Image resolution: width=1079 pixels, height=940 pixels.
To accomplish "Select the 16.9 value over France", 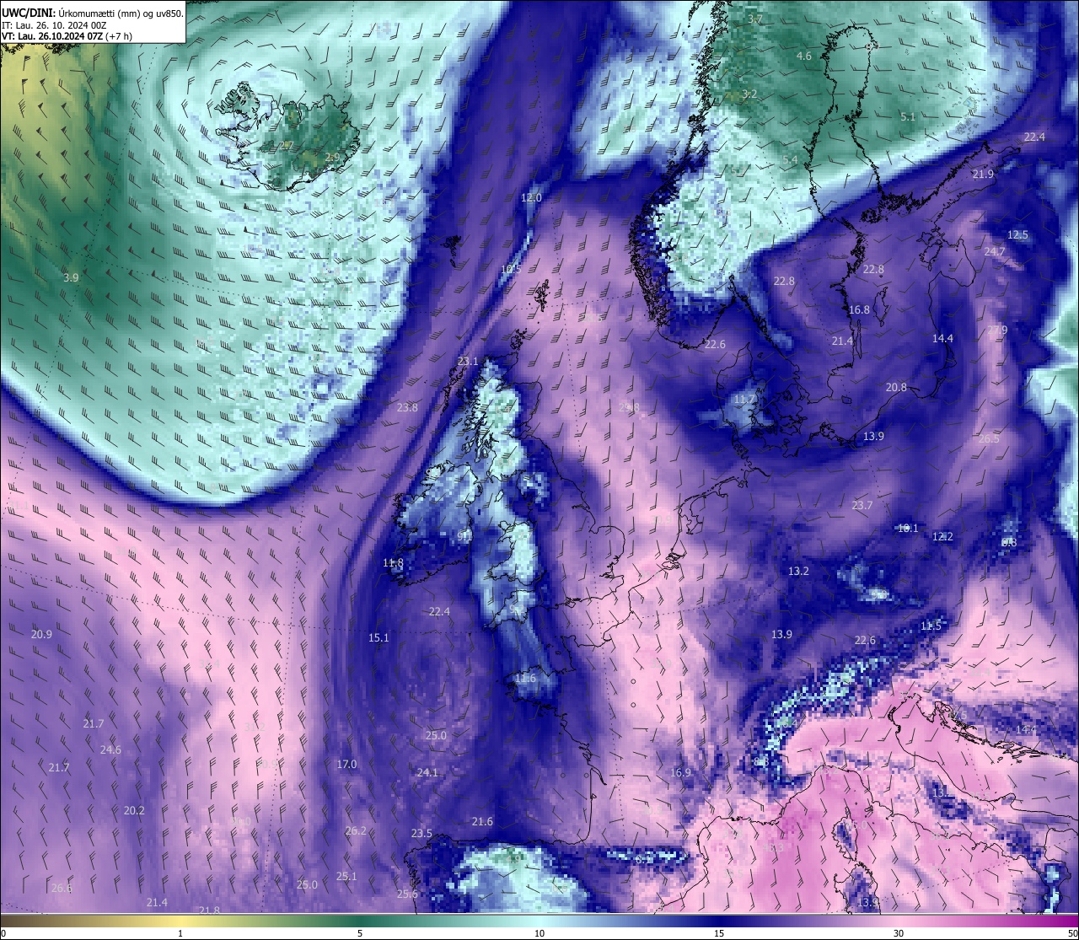I will (680, 772).
